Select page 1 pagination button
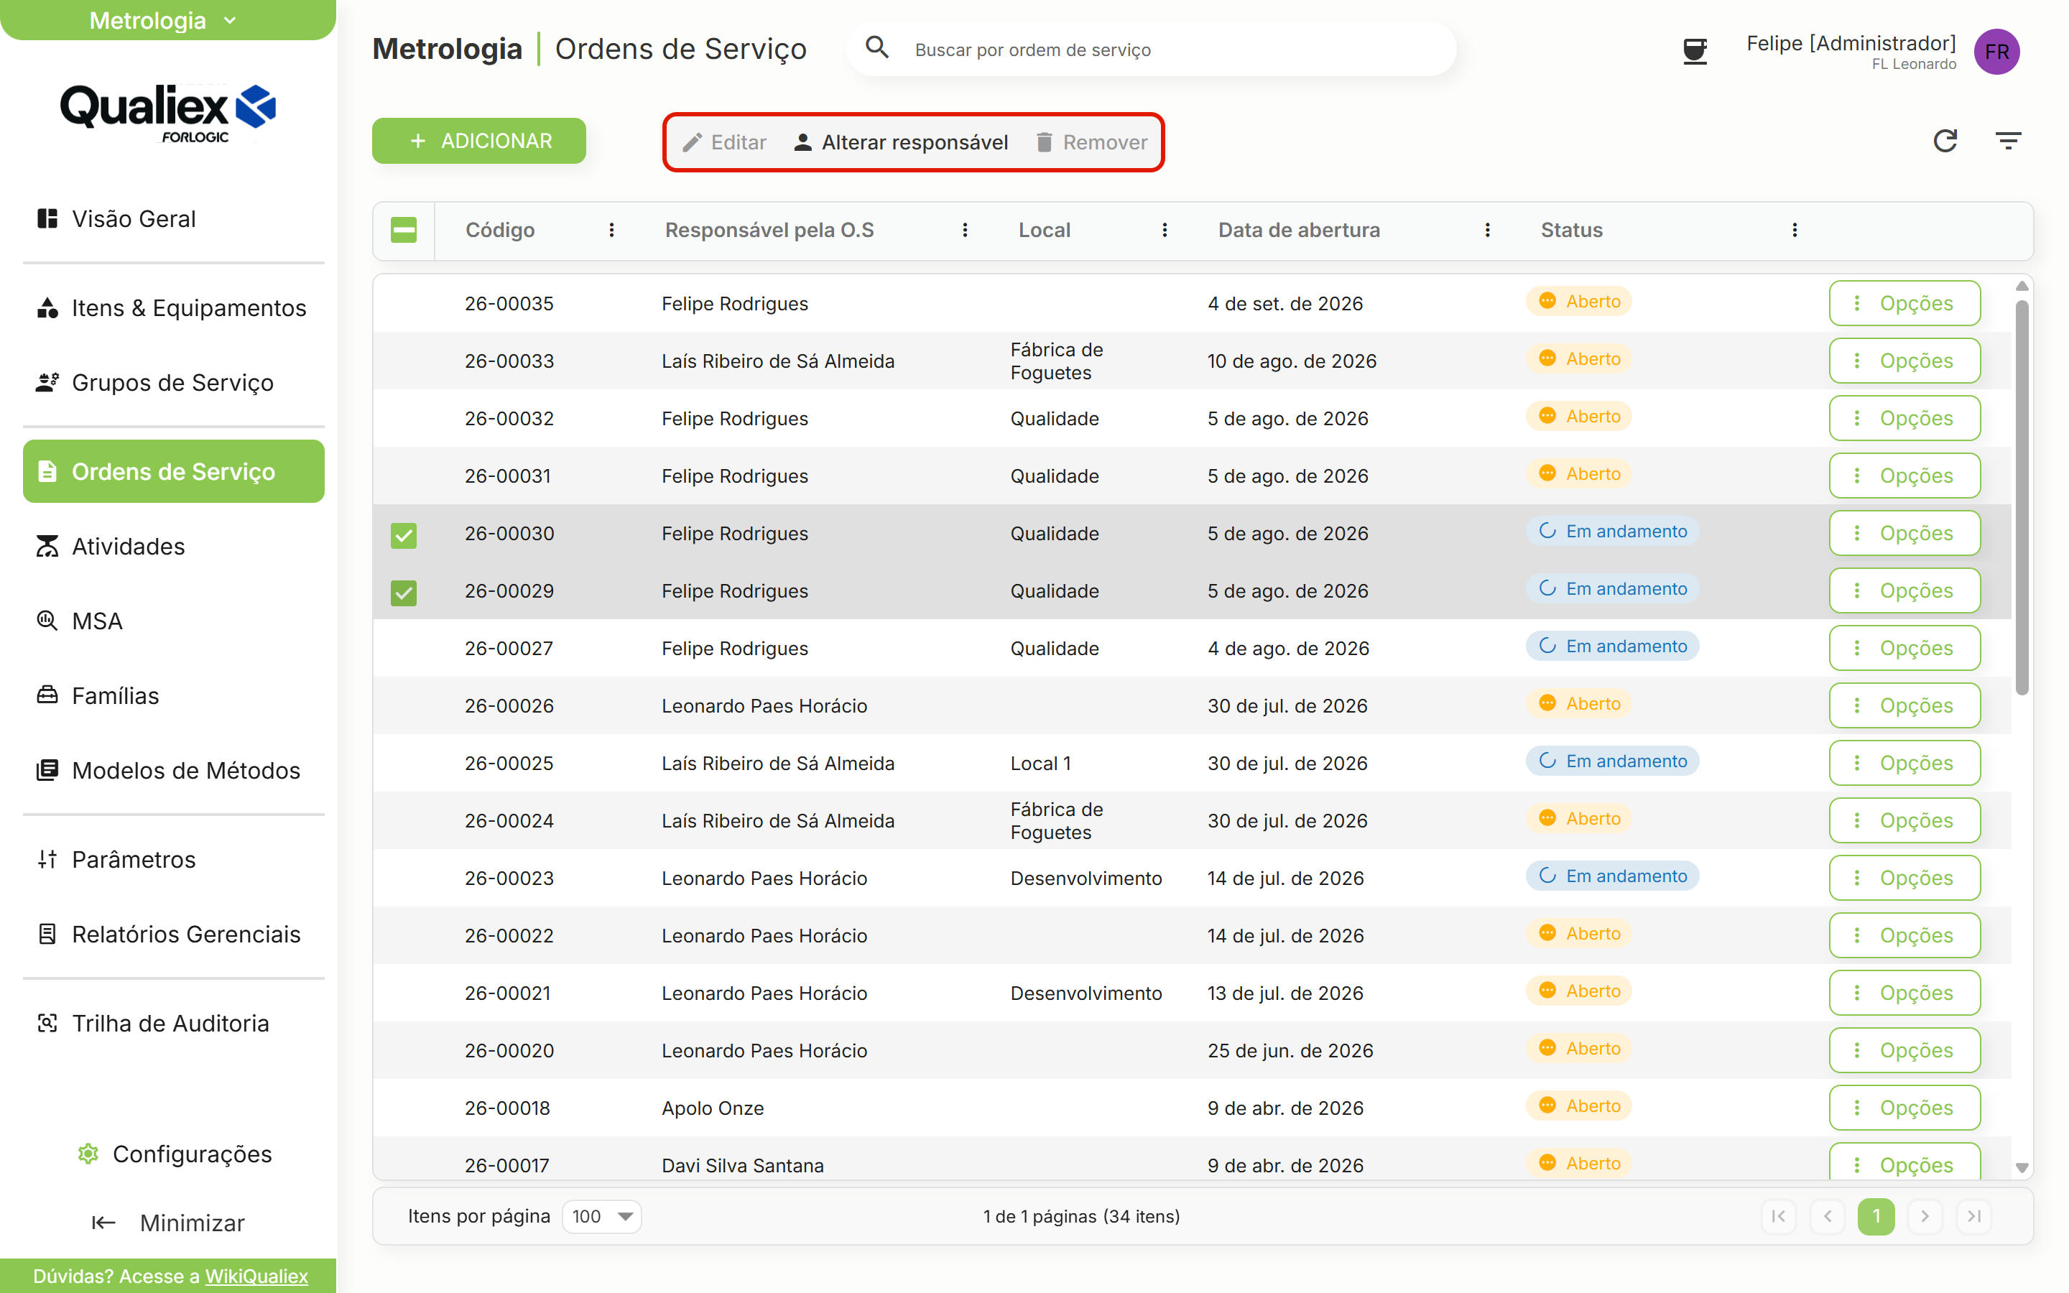2069x1293 pixels. coord(1876,1216)
